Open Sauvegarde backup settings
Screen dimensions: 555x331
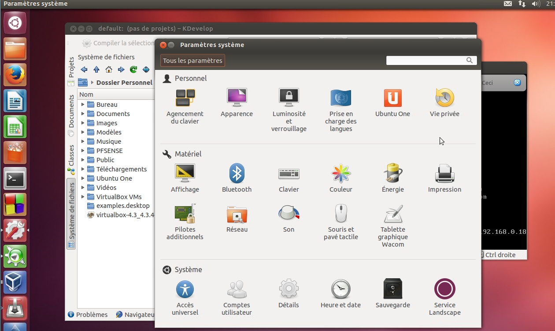tap(392, 289)
